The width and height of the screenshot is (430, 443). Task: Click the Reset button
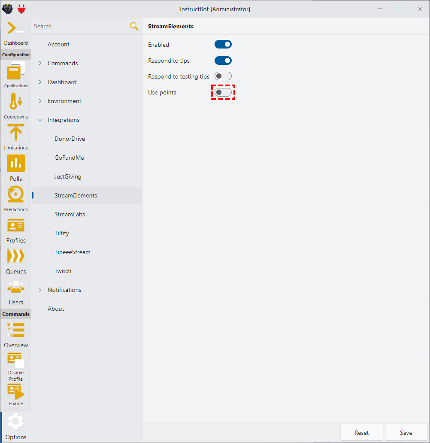362,433
